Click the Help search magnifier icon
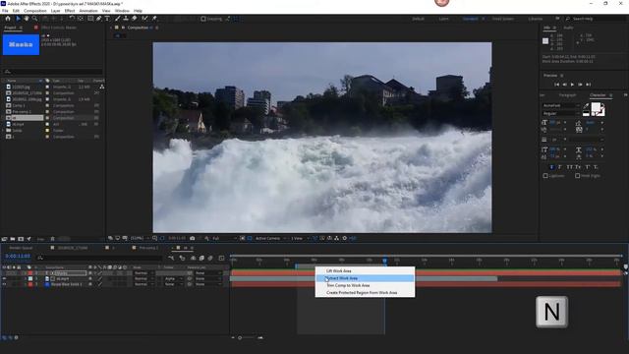The image size is (629, 354). pos(568,19)
